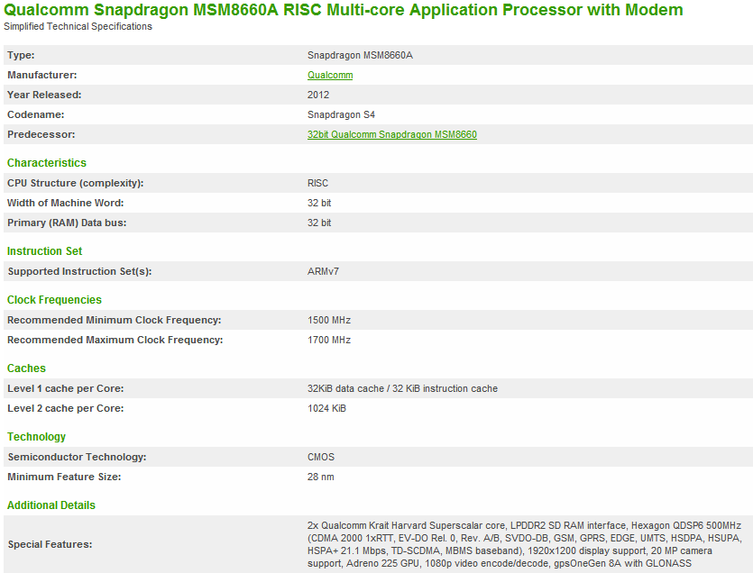753x573 pixels.
Task: Select the 'RISC' CPU structure value
Action: click(318, 183)
